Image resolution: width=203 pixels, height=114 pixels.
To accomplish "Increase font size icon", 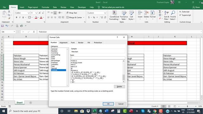I will [40, 13].
